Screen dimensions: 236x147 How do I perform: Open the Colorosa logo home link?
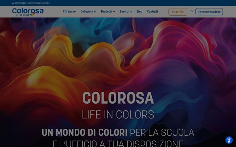[28, 12]
